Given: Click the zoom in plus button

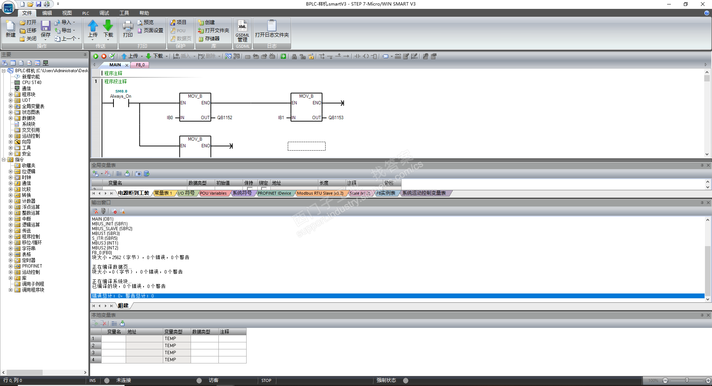Looking at the screenshot, I should click(708, 380).
